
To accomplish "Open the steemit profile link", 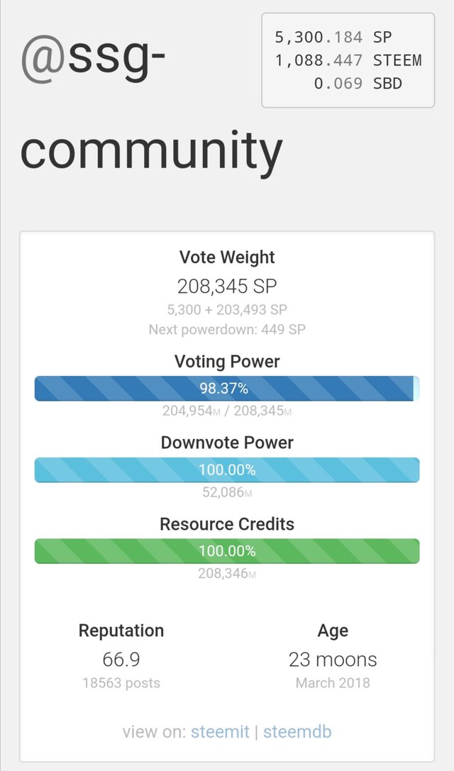I will [218, 732].
